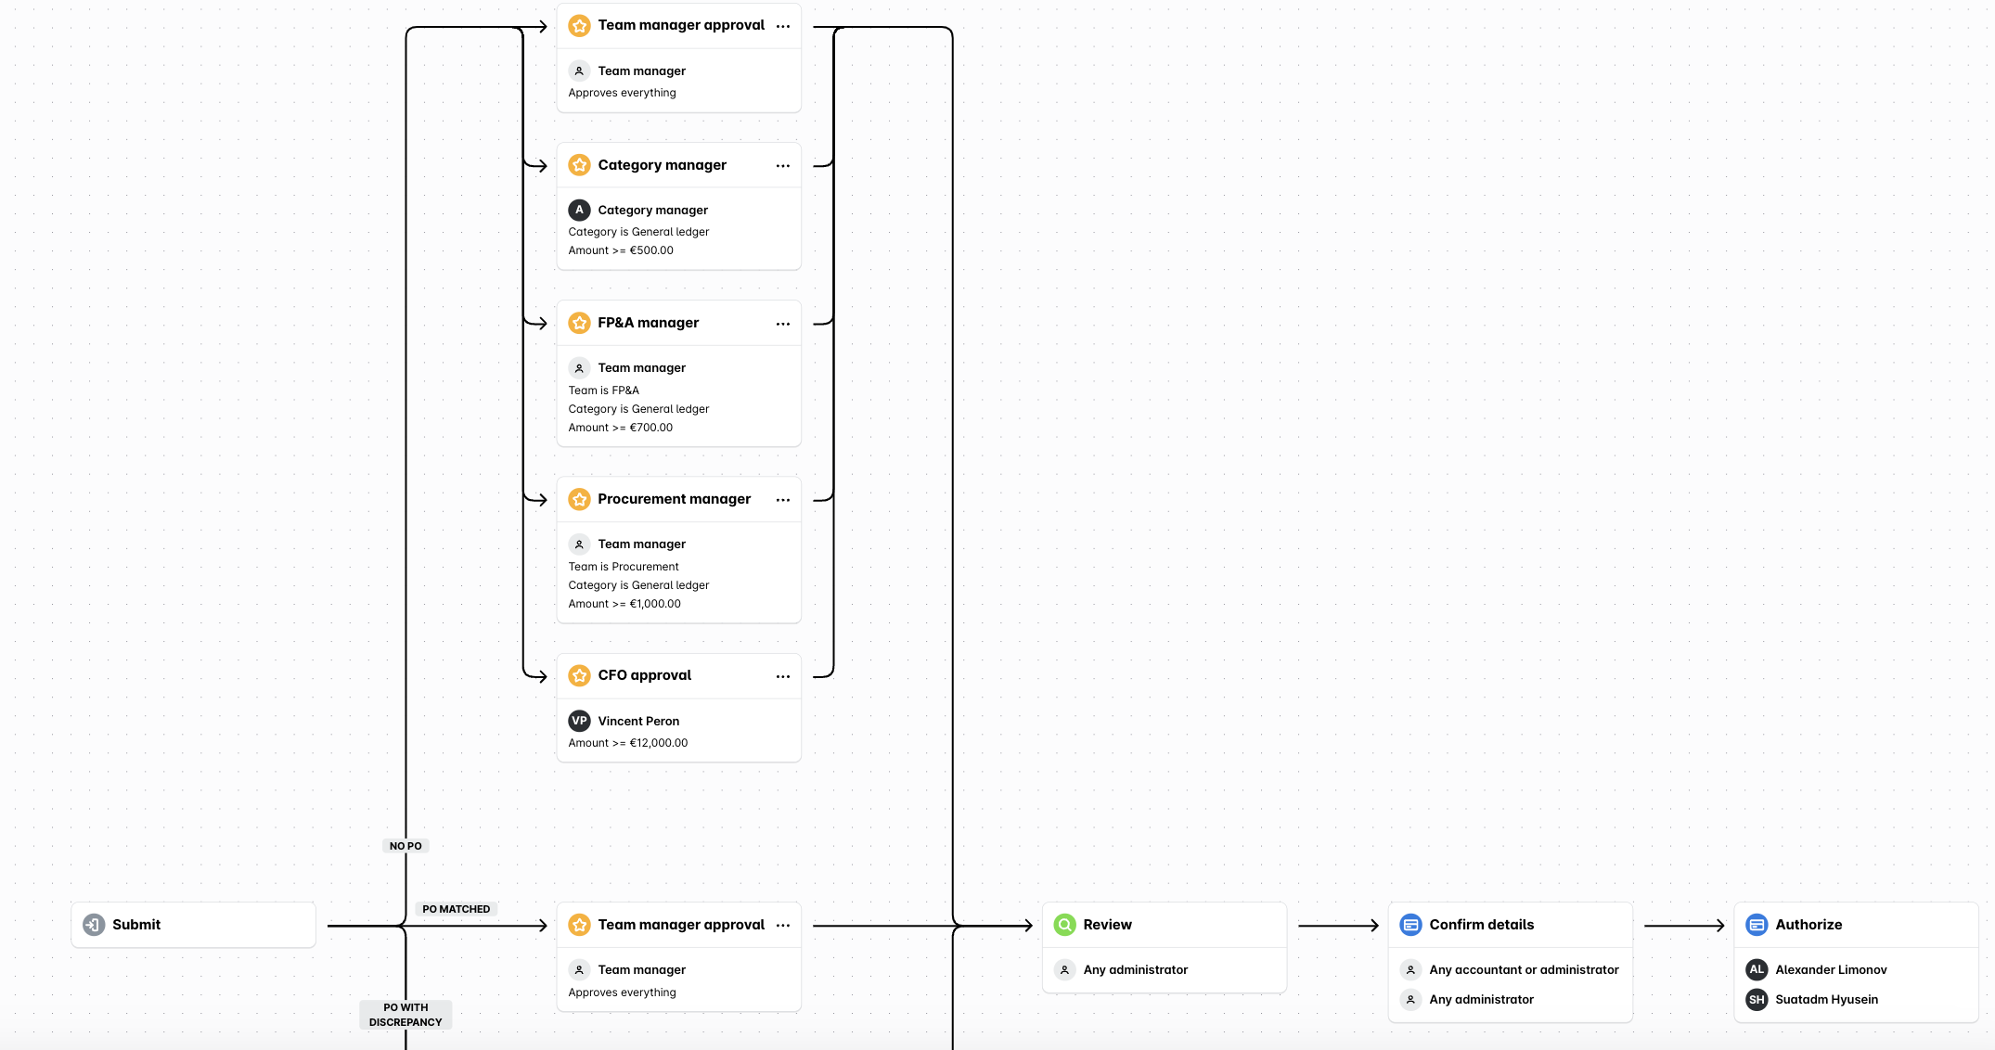Click the AL avatar for Alexander Limonov
The image size is (1995, 1050).
[x=1757, y=969]
